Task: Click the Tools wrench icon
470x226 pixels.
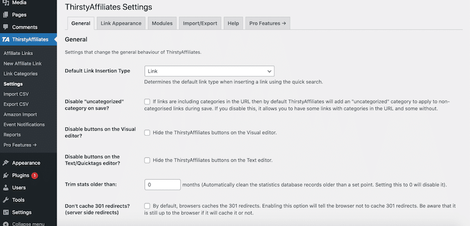Action: pyautogui.click(x=5, y=200)
